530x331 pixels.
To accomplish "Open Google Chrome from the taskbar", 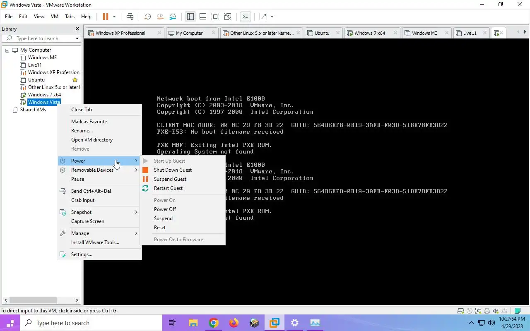I will tap(214, 323).
